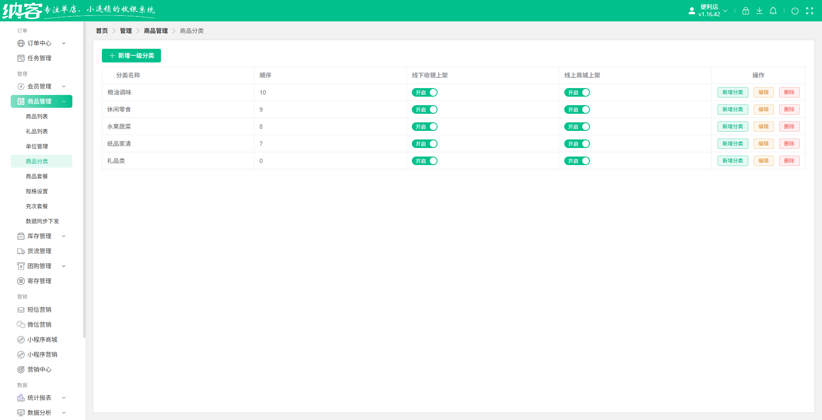Click the 统计报表 chart icon
Image resolution: width=822 pixels, height=420 pixels.
point(21,398)
